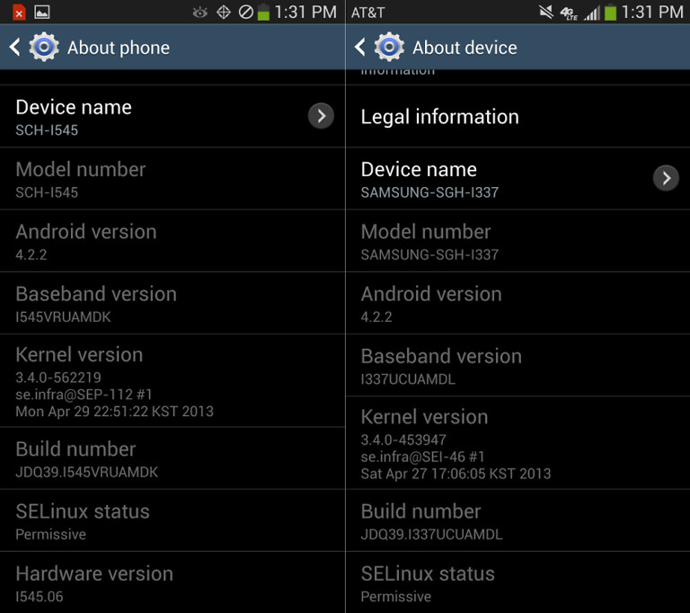This screenshot has height=613, width=690.
Task: Tap the GPS location icon in status bar
Action: click(224, 13)
